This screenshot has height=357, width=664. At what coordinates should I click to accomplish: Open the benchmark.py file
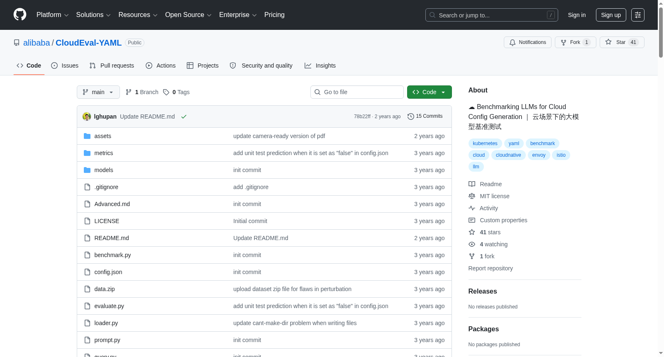point(112,255)
